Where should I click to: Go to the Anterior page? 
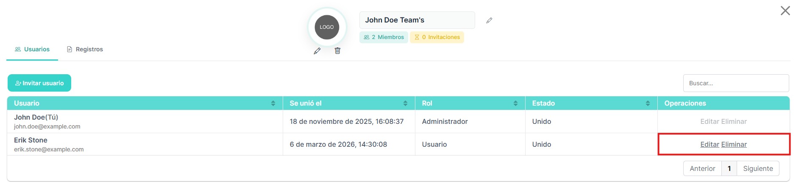pyautogui.click(x=702, y=168)
